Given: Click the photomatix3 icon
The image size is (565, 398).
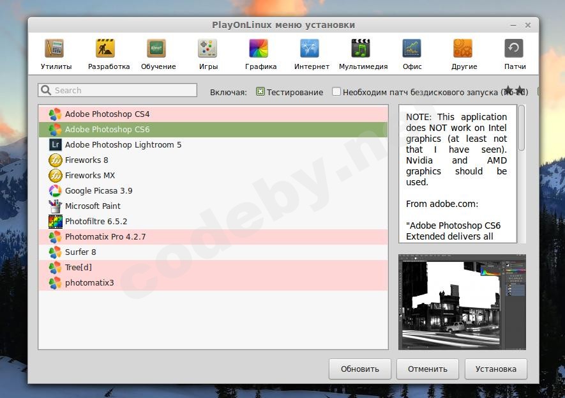Looking at the screenshot, I should pos(55,282).
